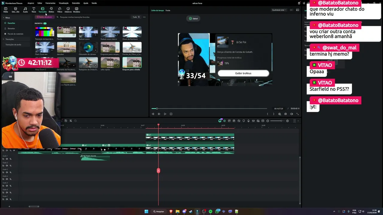This screenshot has width=383, height=215.
Task: Mute the Áudio 1 track
Action: pyautogui.click(x=7, y=159)
